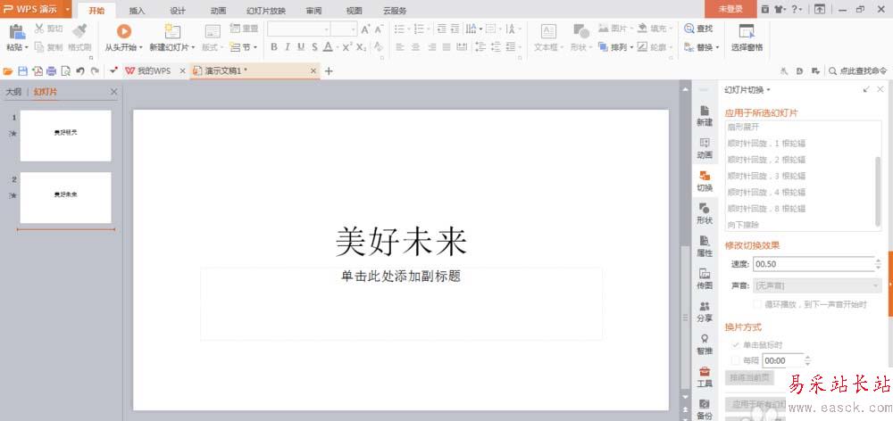Open the Animation ribbon tab
Viewport: 893px width, 421px height.
pyautogui.click(x=218, y=10)
